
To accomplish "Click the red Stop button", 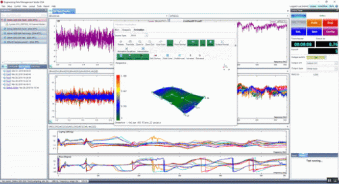I will [330, 22].
